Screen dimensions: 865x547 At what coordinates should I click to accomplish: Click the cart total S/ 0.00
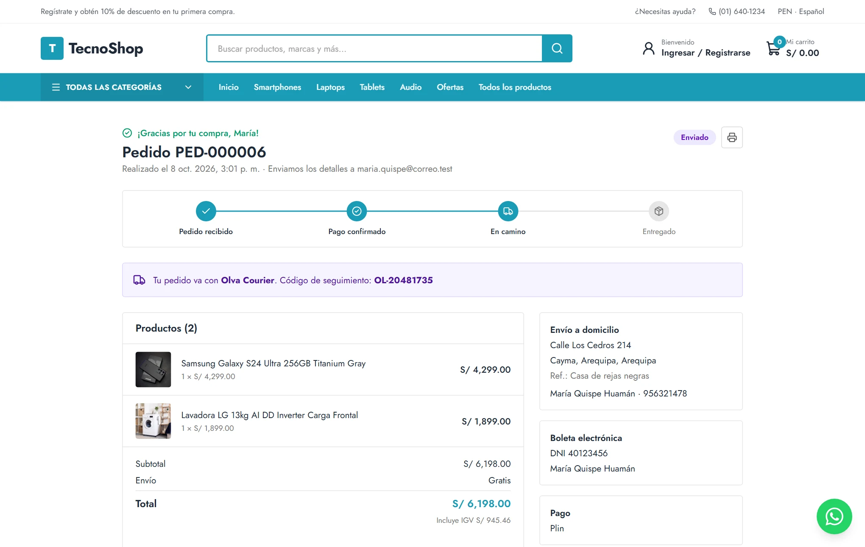pyautogui.click(x=802, y=53)
